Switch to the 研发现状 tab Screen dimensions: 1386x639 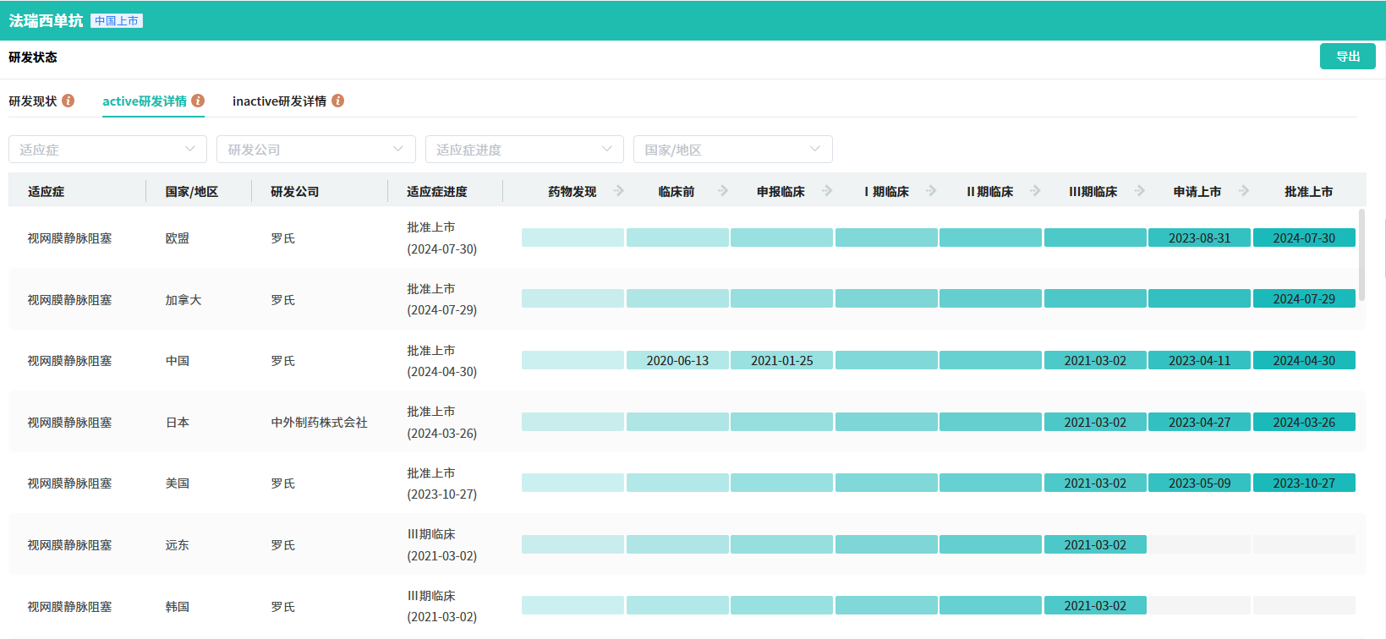[x=33, y=101]
